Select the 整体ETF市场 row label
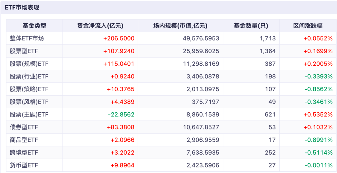This screenshot has height=173, width=337. click(x=27, y=39)
